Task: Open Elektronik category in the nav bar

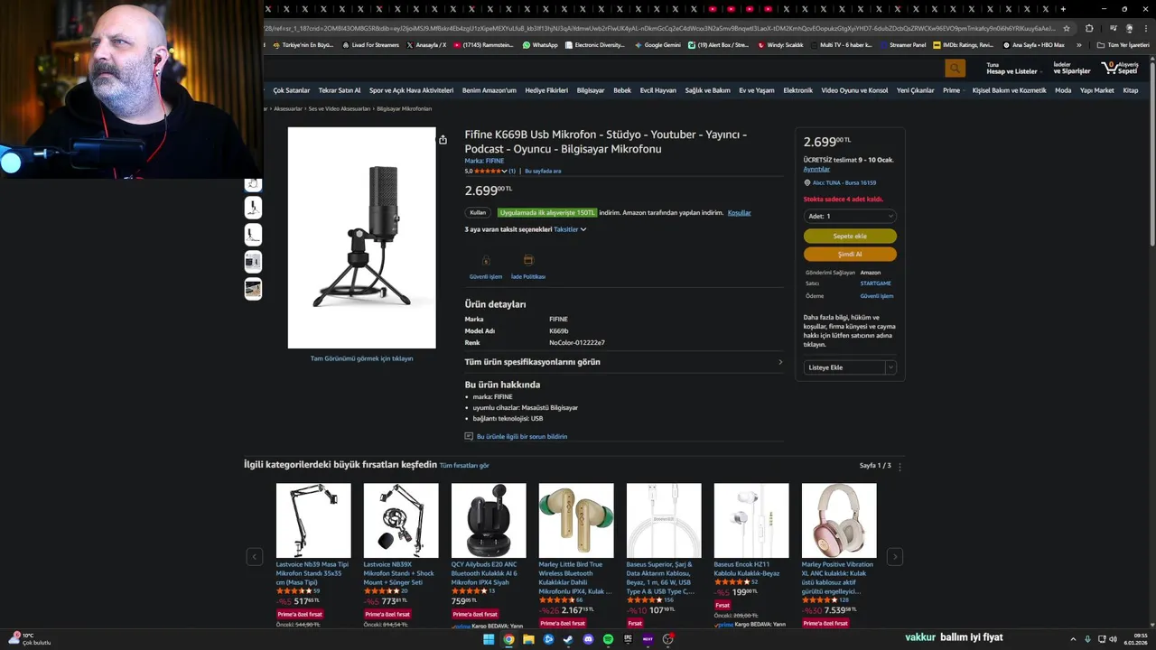Action: coord(797,90)
